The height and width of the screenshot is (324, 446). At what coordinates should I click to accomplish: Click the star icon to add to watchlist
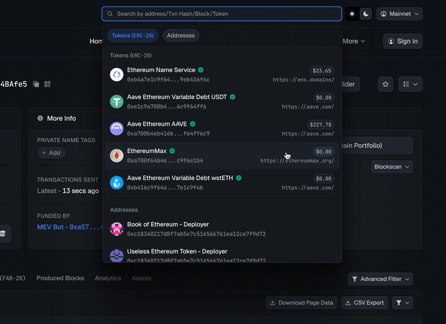(385, 84)
